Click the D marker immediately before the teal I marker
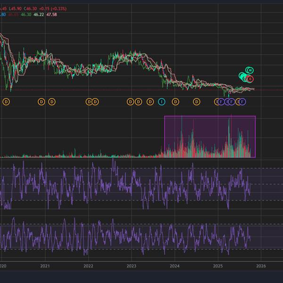Screen dimensions: 283x283 pyautogui.click(x=150, y=102)
